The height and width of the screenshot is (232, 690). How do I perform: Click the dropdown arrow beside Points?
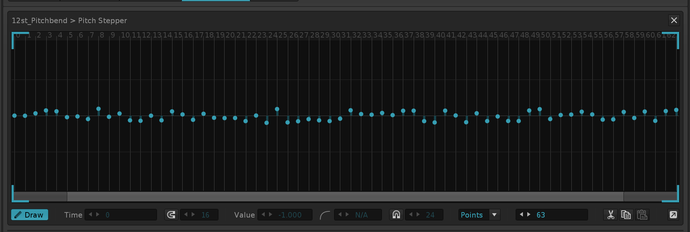[x=494, y=215]
